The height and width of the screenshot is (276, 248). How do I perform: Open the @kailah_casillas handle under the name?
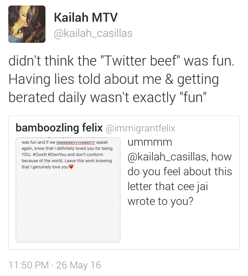[x=93, y=33]
